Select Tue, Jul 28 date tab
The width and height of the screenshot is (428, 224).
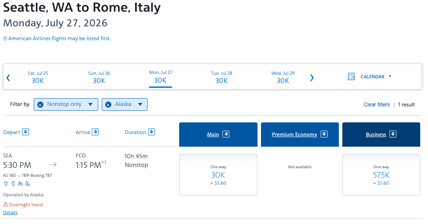coord(222,77)
